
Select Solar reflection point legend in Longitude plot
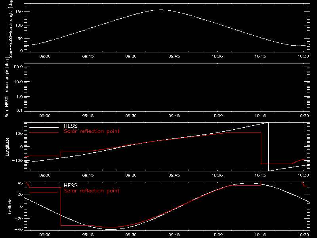92,131
